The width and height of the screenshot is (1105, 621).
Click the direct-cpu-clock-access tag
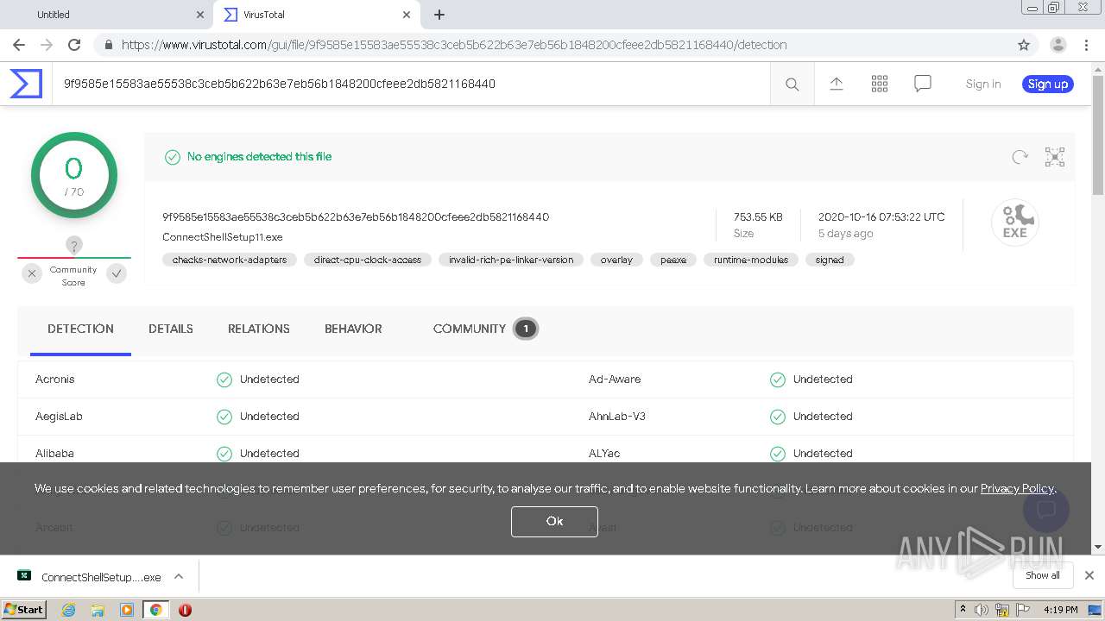[368, 260]
